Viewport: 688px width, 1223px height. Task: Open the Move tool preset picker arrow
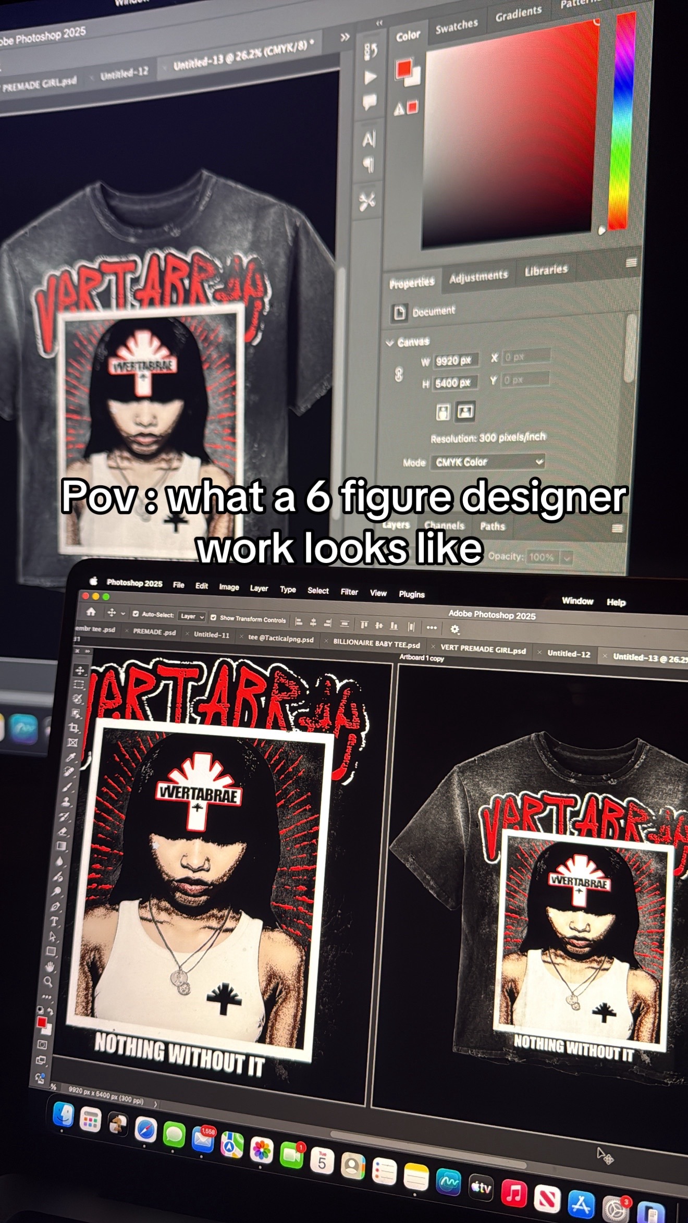tap(123, 614)
